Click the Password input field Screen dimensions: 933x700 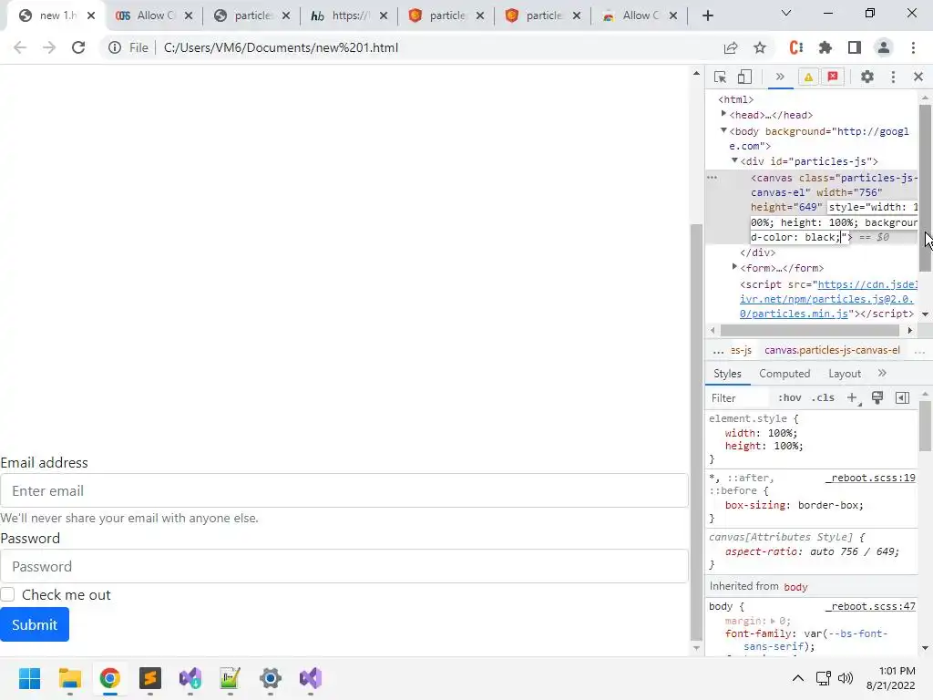pyautogui.click(x=343, y=566)
